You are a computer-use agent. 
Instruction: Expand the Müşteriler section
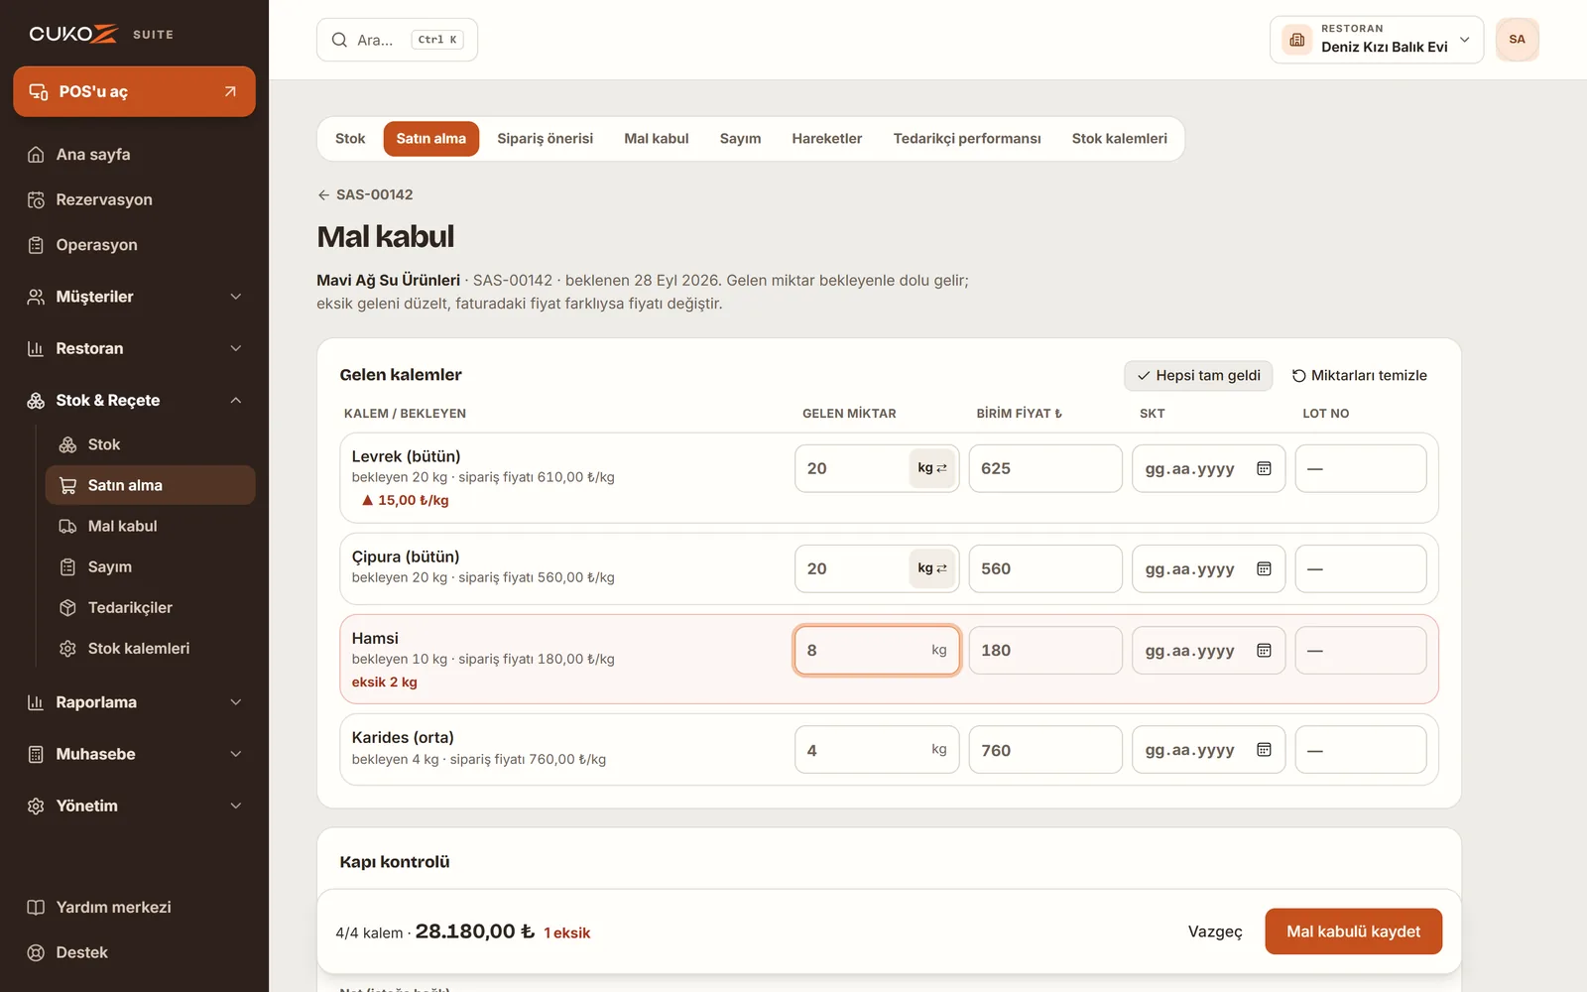coord(134,297)
